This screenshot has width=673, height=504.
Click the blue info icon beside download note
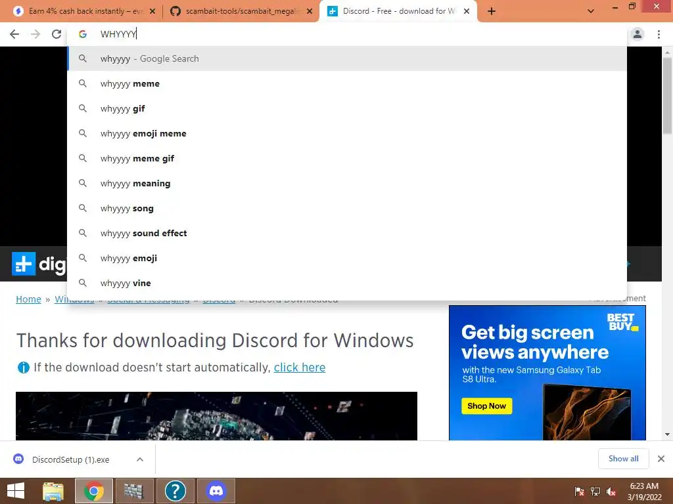[x=23, y=367]
